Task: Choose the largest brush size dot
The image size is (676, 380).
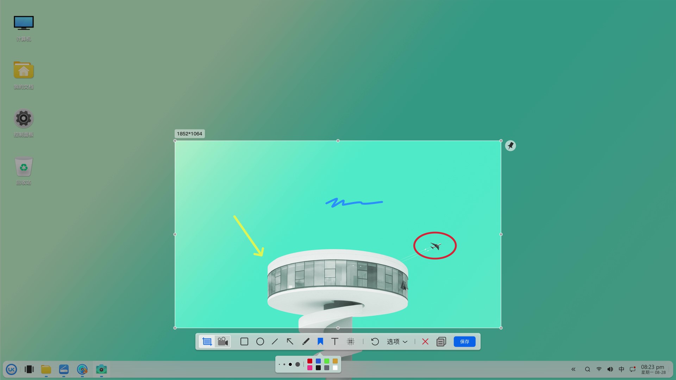Action: click(298, 365)
